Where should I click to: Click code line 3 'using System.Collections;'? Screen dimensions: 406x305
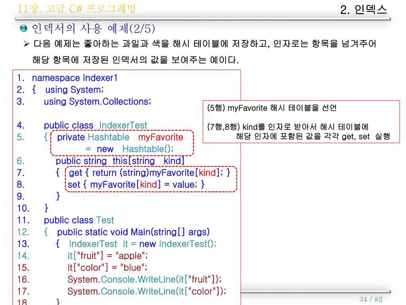[98, 101]
